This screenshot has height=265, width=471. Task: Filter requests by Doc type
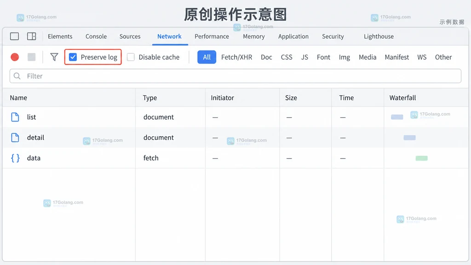click(266, 57)
